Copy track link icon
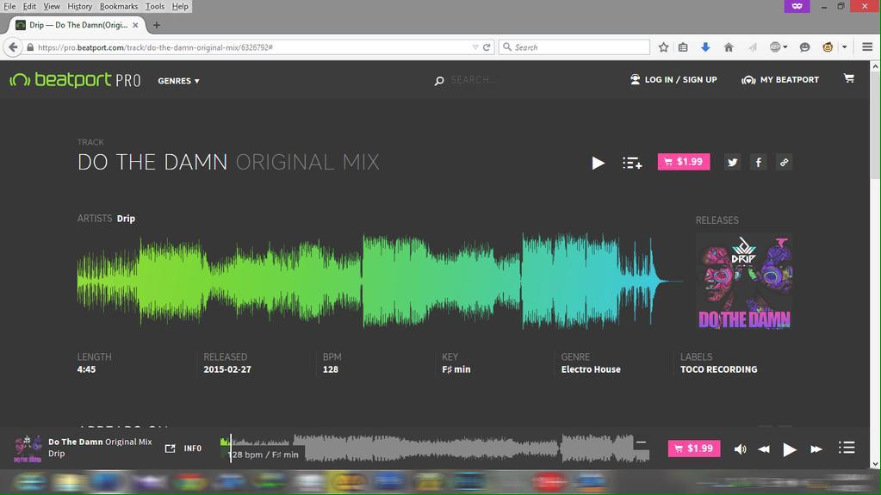This screenshot has height=495, width=881. [x=784, y=163]
